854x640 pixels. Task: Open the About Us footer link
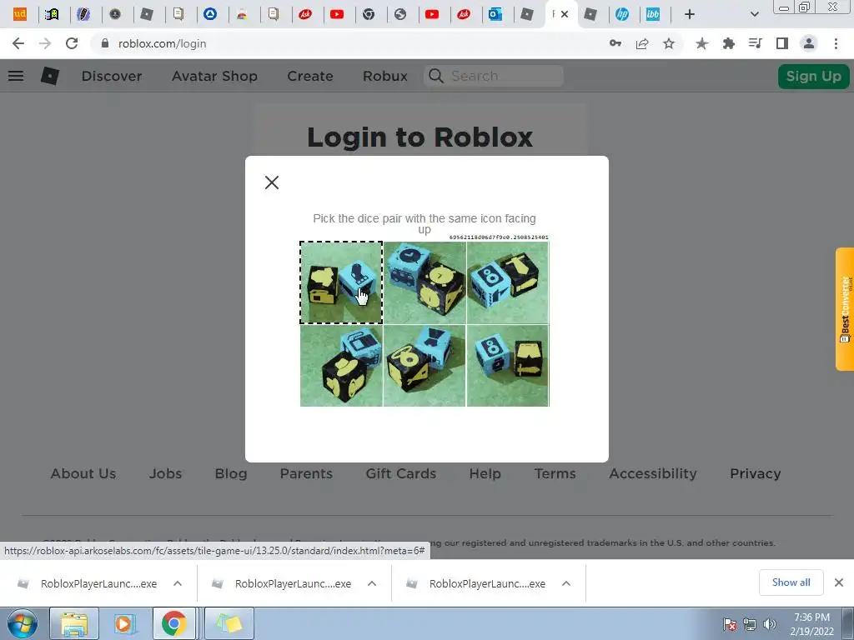[83, 473]
